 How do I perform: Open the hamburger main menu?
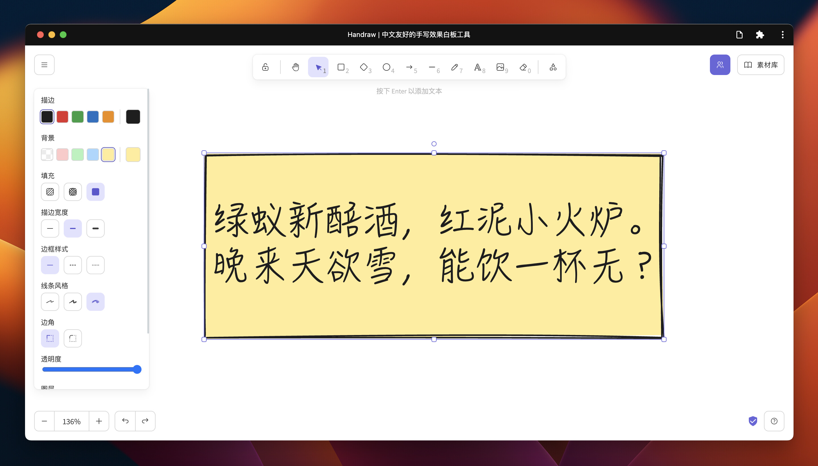(x=44, y=65)
